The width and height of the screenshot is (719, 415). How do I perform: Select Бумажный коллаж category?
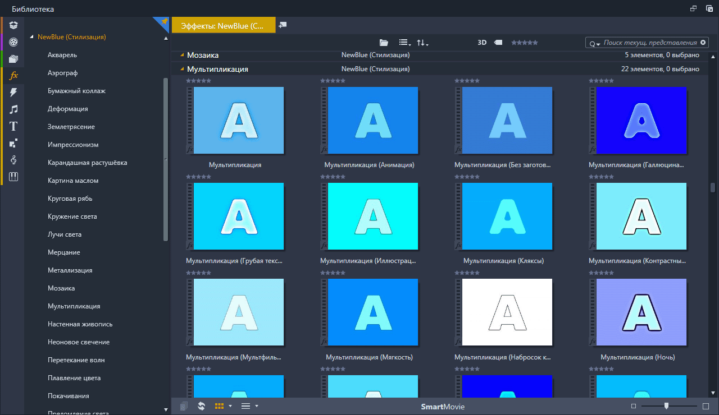pyautogui.click(x=76, y=91)
